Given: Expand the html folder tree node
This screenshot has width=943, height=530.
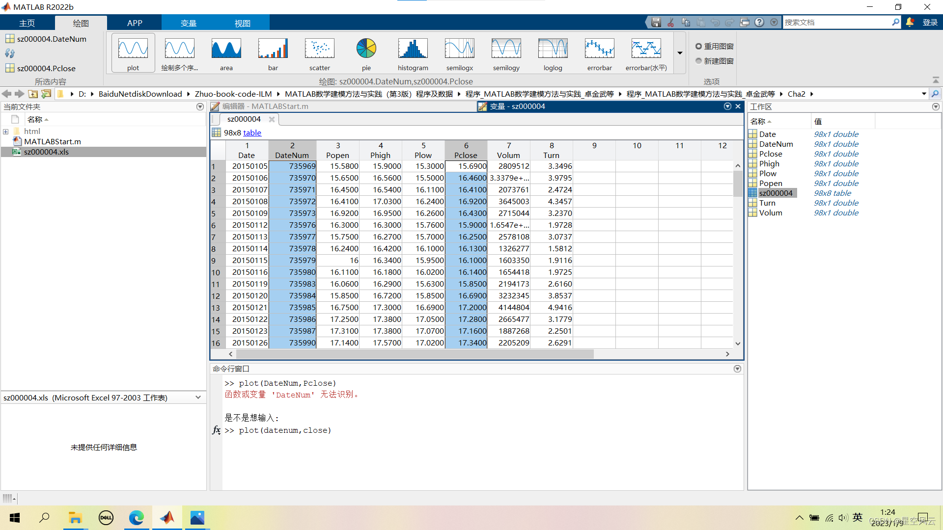Looking at the screenshot, I should click(x=6, y=132).
